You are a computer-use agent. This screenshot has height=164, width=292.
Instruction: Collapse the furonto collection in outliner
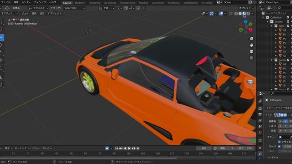pyautogui.click(x=267, y=21)
